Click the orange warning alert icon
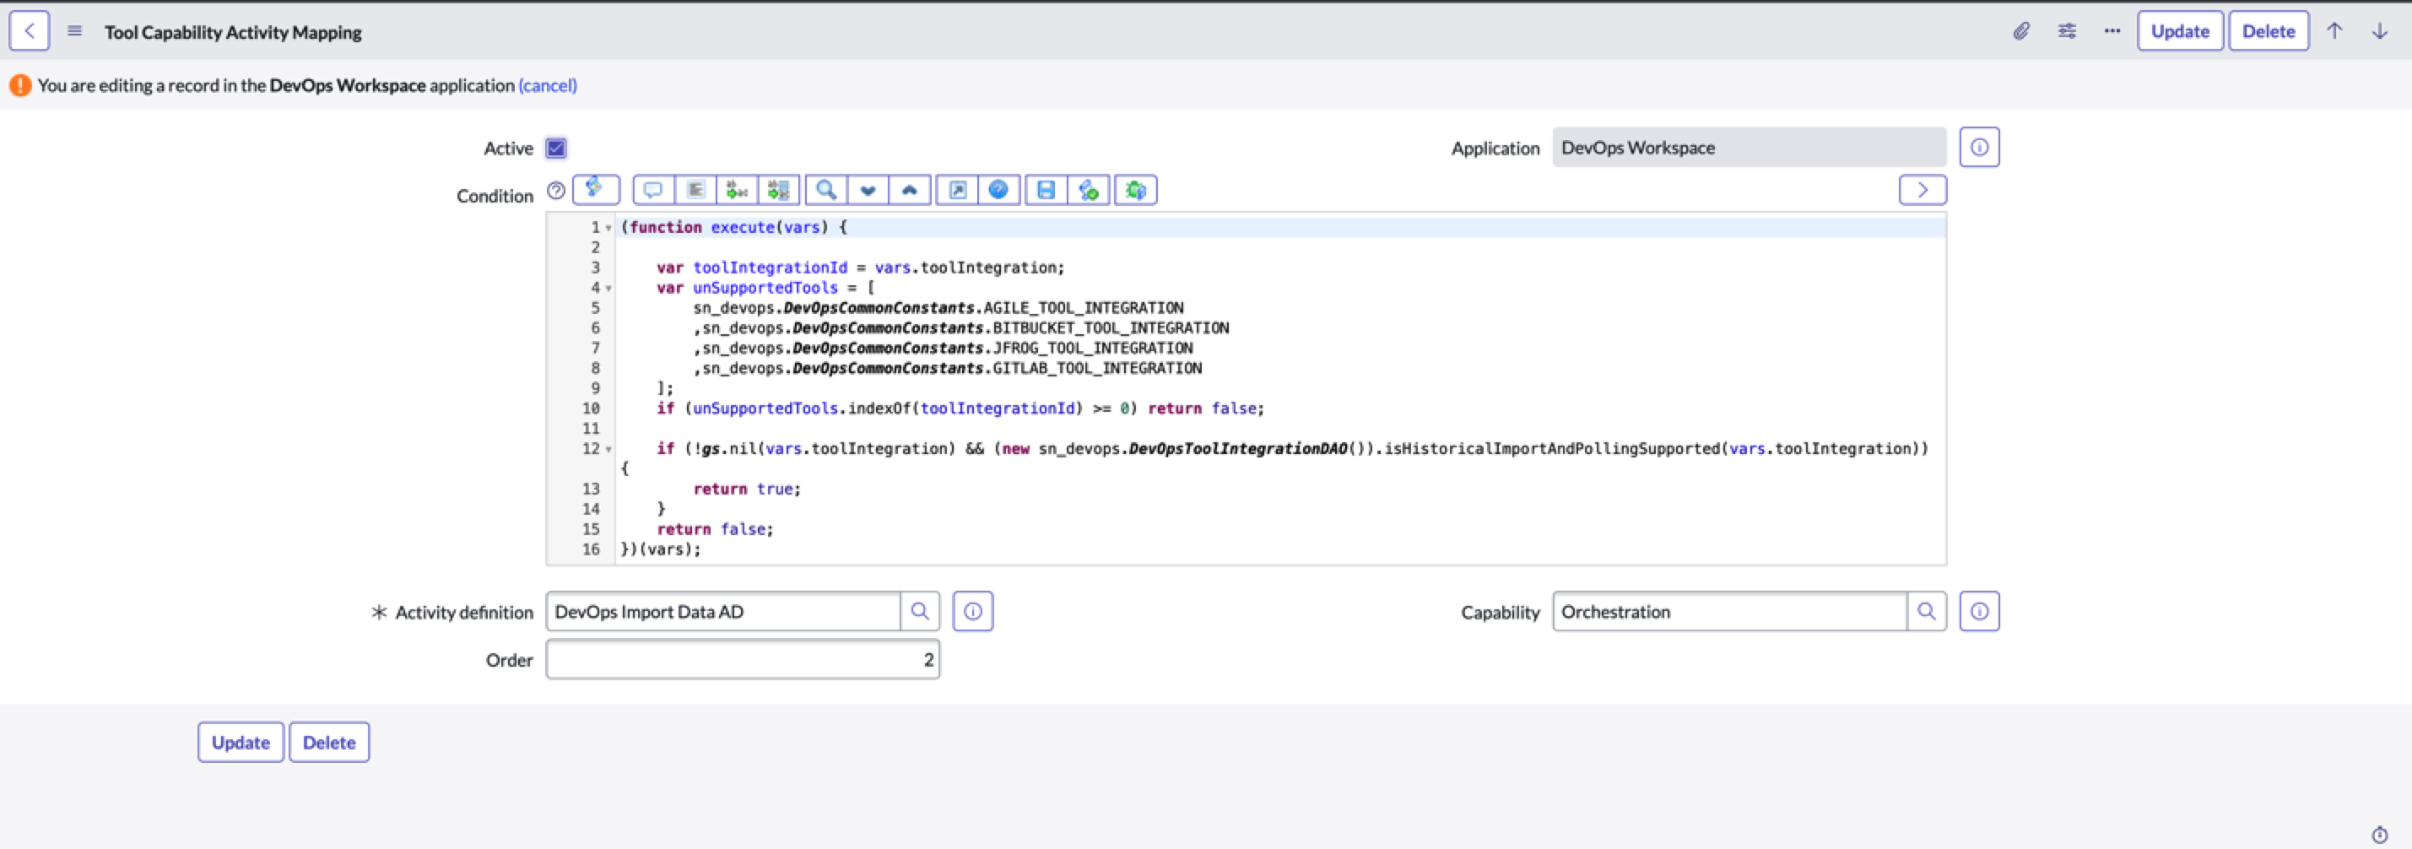 (20, 85)
